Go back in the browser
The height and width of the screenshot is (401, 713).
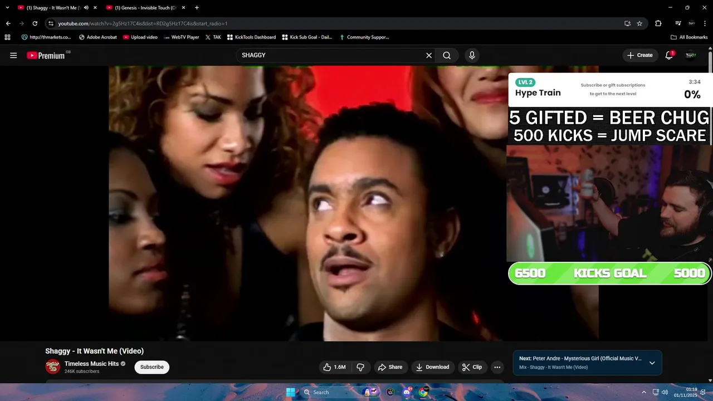(8, 23)
